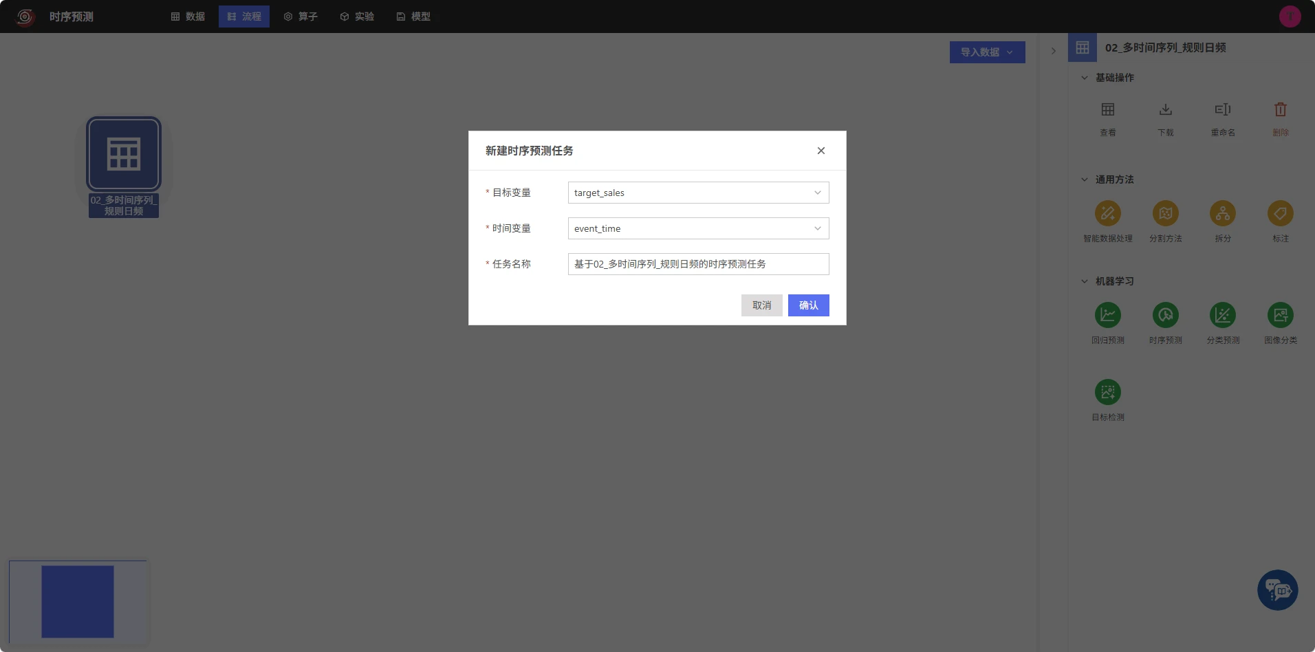Select the 目标检测 object detection icon
Viewport: 1315px width, 652px height.
coord(1107,392)
